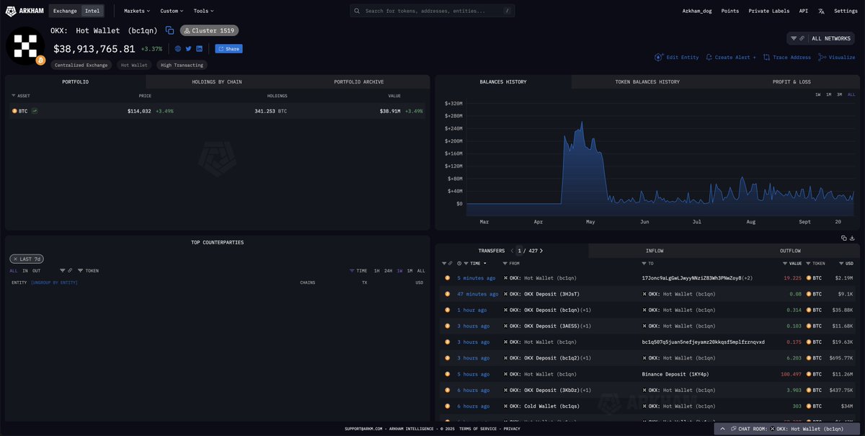Switch to Intel mode
The width and height of the screenshot is (865, 436).
(x=92, y=11)
